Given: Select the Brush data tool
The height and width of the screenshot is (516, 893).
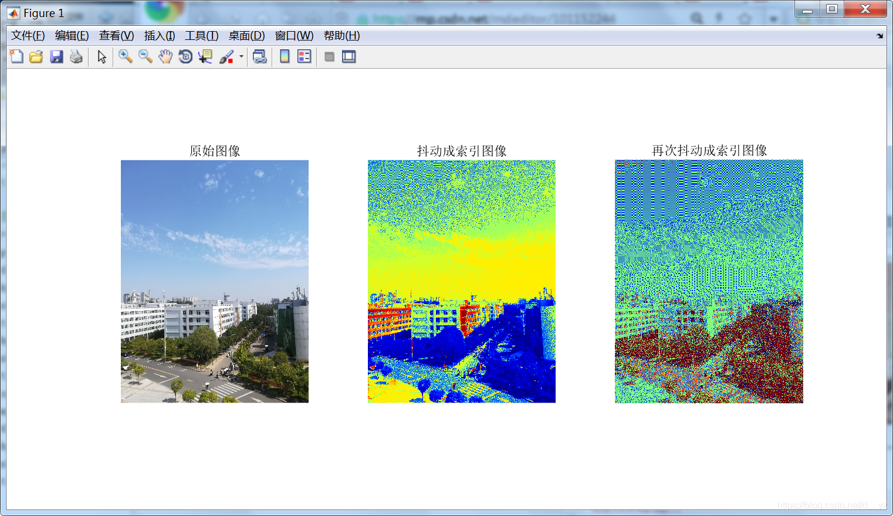Looking at the screenshot, I should click(x=226, y=56).
